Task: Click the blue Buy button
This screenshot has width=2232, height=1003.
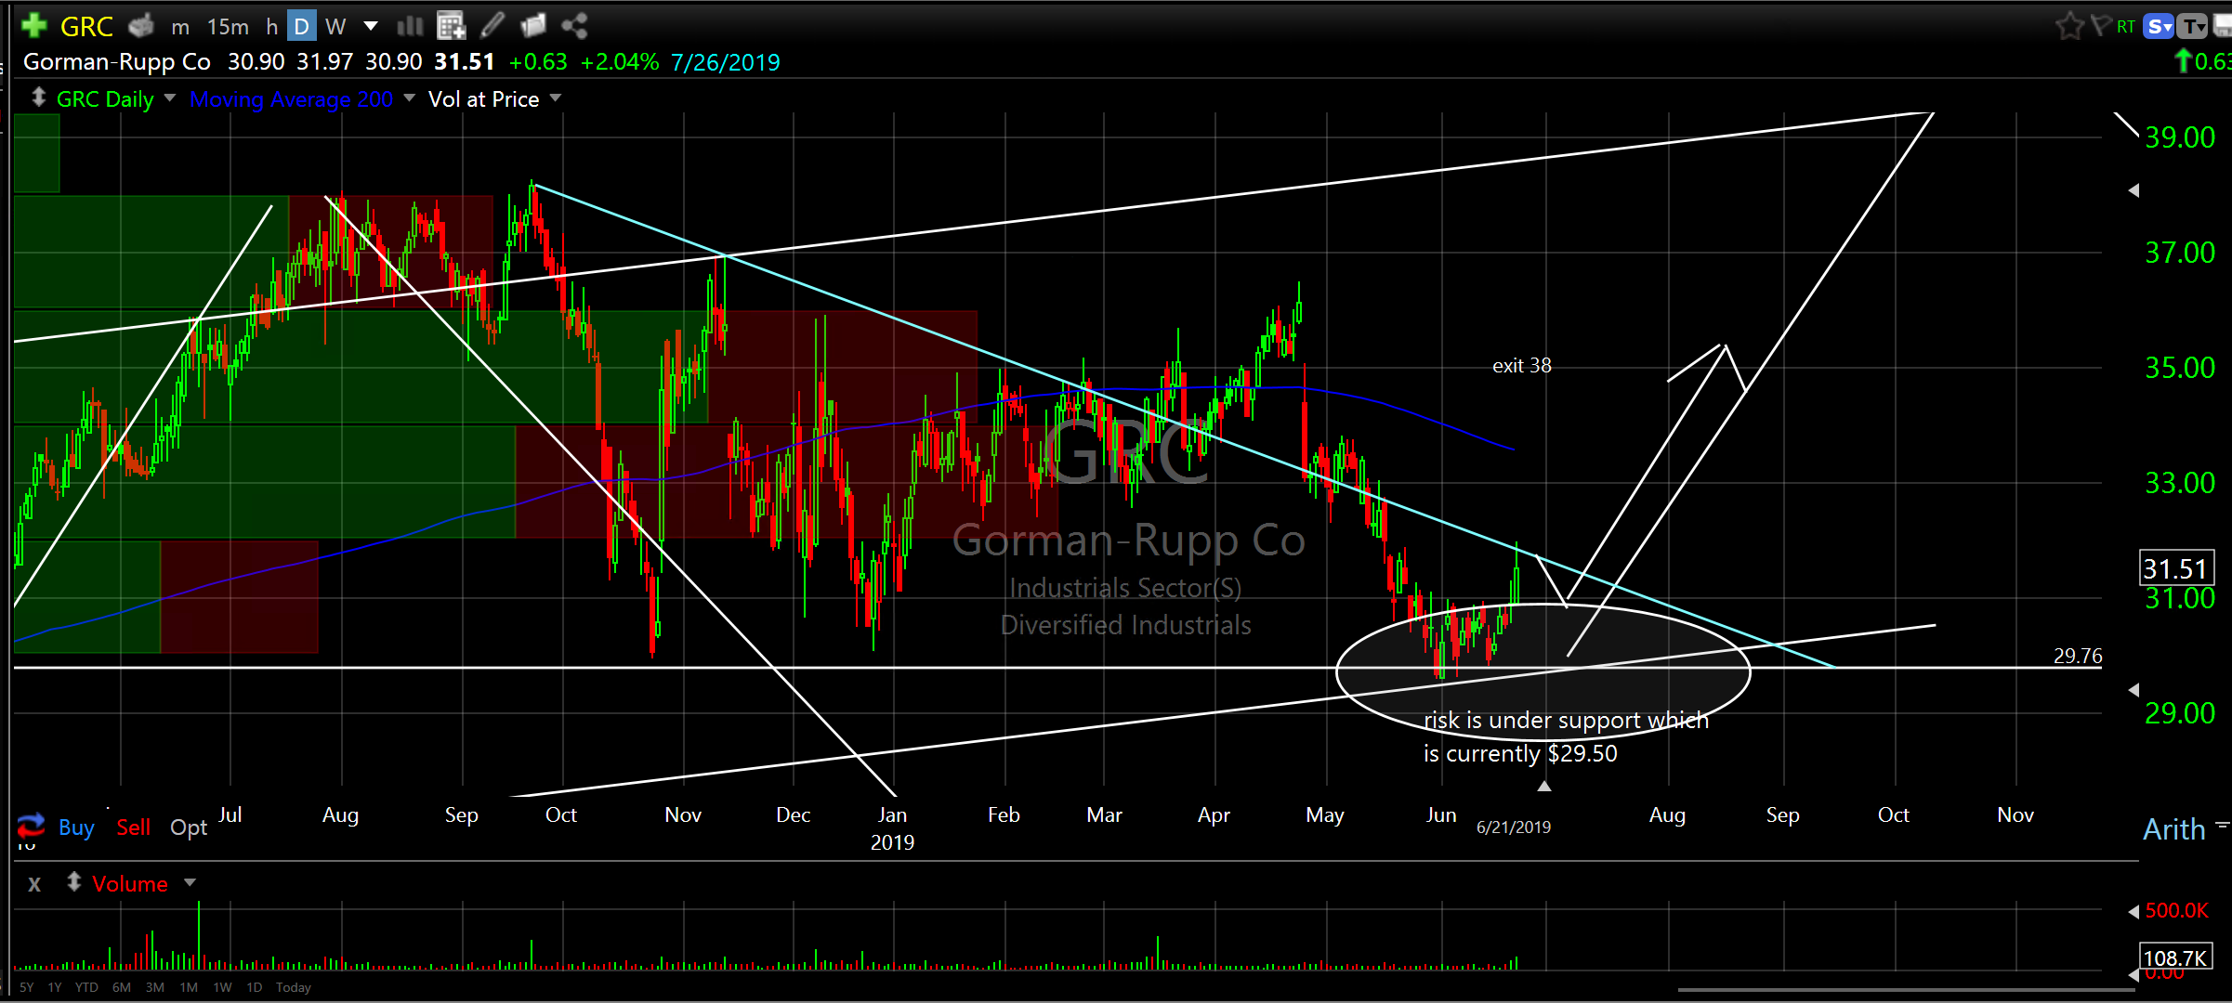Action: click(76, 827)
